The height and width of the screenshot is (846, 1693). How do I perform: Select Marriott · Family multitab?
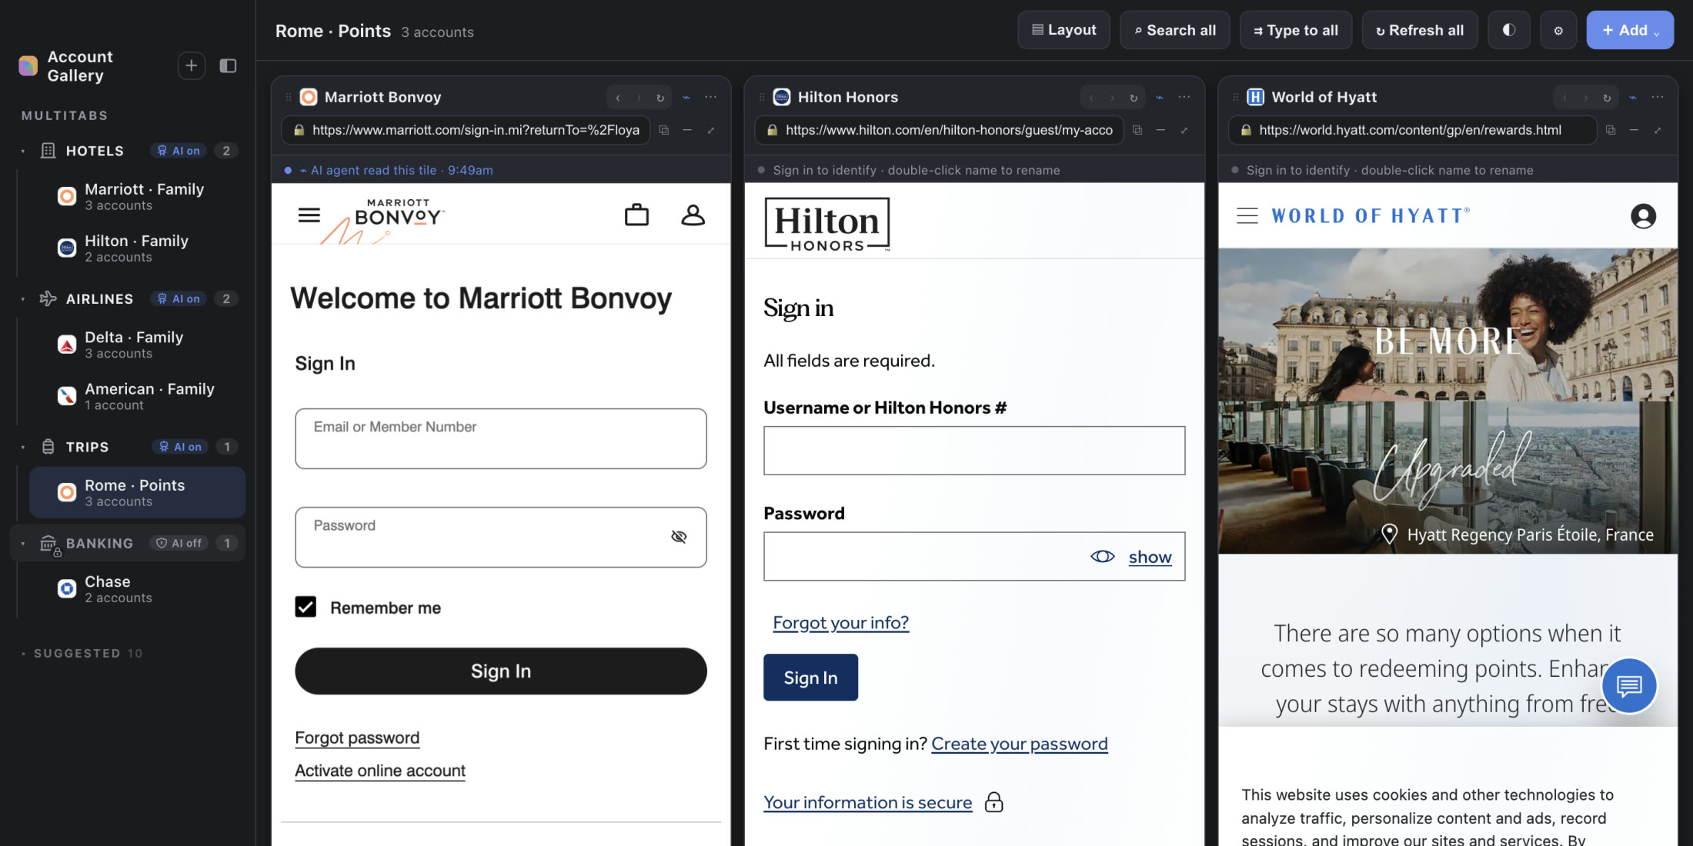(x=137, y=196)
